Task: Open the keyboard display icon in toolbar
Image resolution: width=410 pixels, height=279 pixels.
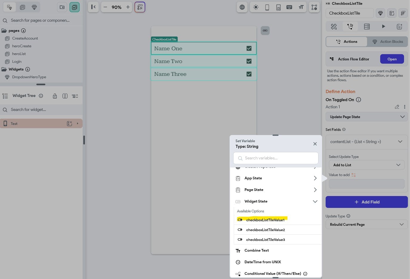Action: [289, 7]
